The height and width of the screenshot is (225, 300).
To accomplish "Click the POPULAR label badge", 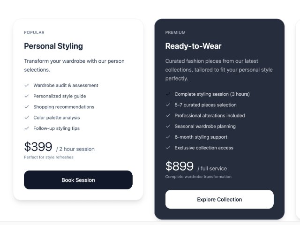I will point(34,32).
